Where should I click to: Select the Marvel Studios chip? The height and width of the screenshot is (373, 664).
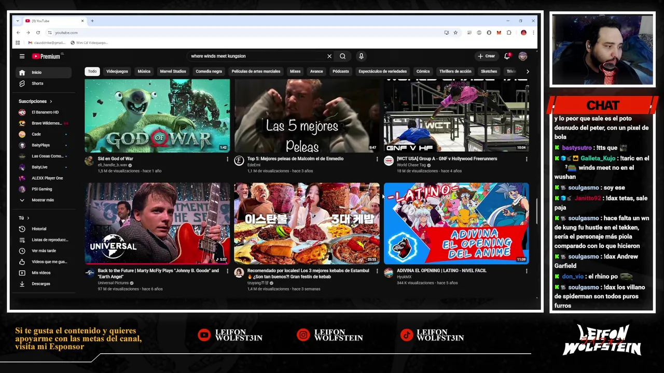173,71
